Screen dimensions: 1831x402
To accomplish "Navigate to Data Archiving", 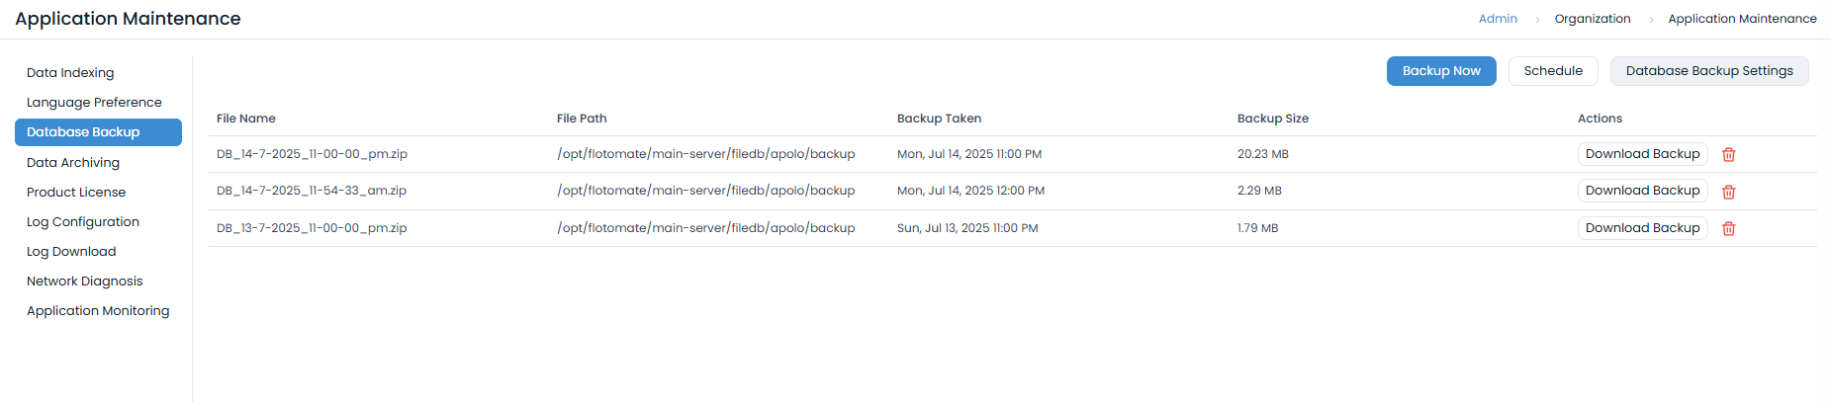I will point(73,163).
